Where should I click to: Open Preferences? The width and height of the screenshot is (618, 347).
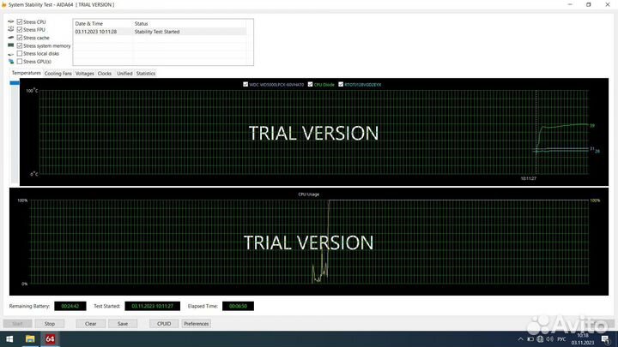coord(197,323)
